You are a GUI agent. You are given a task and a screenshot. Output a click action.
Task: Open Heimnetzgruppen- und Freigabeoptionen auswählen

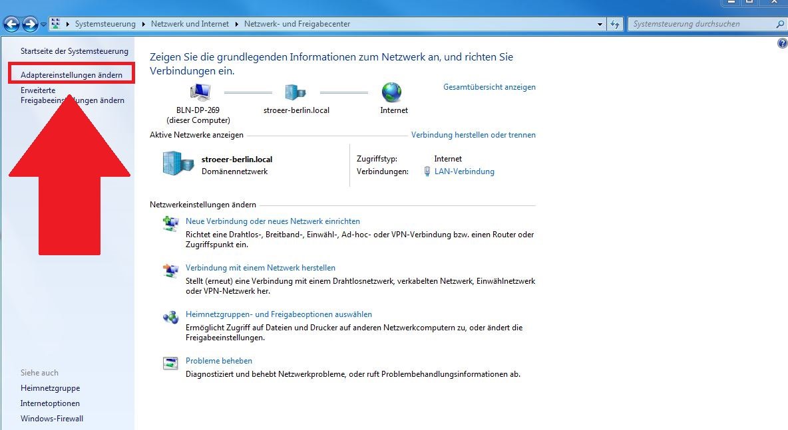[279, 314]
